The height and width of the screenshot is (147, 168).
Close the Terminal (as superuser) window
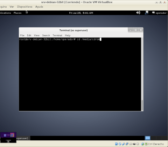coord(141,30)
